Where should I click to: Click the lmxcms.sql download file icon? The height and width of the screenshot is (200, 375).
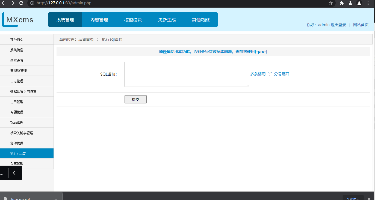(x=5, y=198)
